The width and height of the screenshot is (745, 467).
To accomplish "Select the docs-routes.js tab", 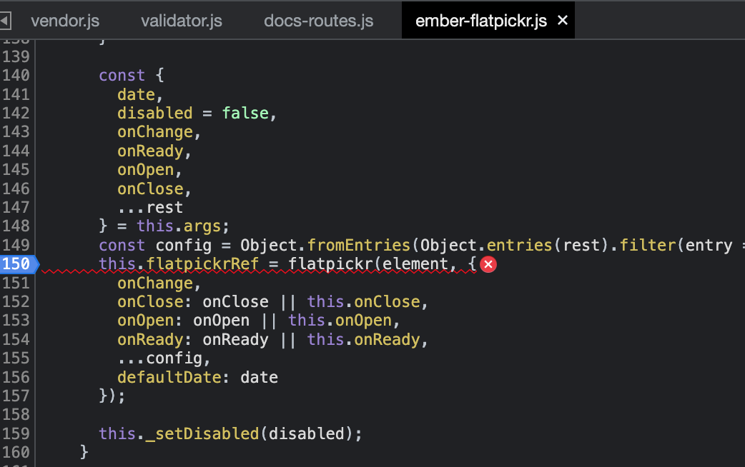I will tap(318, 21).
